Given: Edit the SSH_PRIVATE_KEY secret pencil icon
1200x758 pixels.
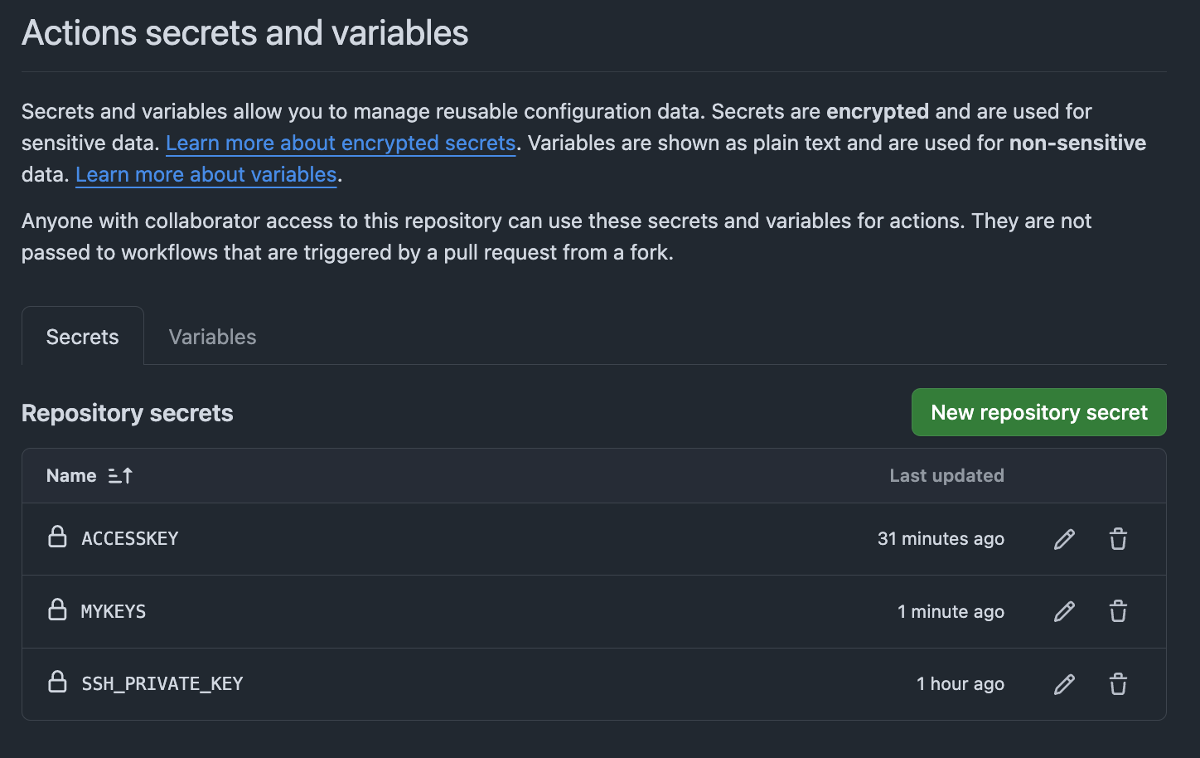Looking at the screenshot, I should 1064,684.
